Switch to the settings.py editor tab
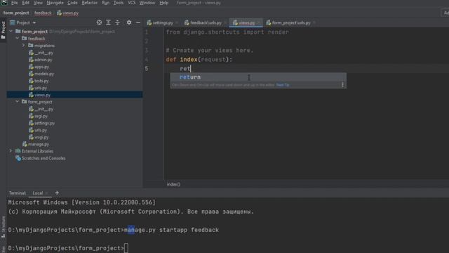This screenshot has height=253, width=449. point(163,22)
